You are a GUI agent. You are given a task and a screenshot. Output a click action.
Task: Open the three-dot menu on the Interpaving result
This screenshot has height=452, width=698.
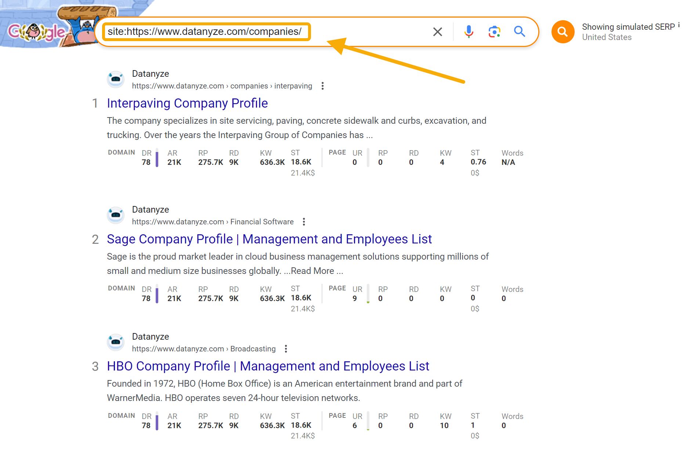322,86
